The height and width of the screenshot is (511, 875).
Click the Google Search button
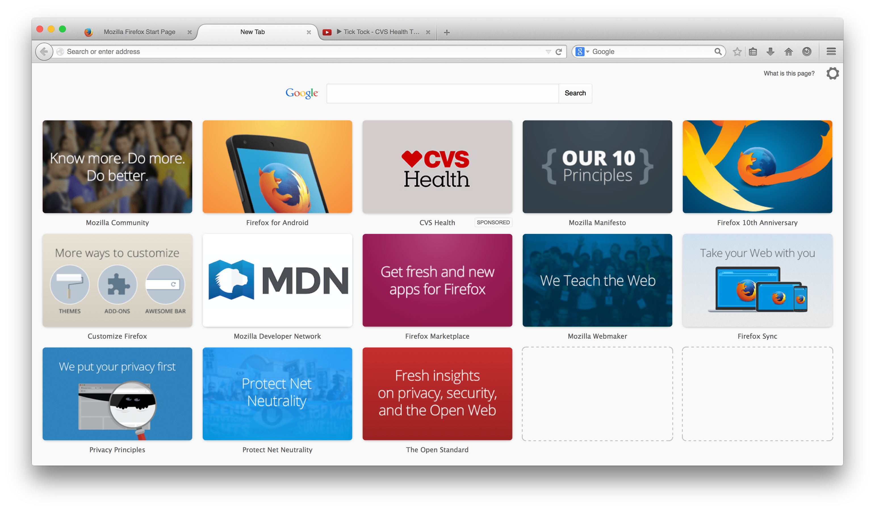575,93
